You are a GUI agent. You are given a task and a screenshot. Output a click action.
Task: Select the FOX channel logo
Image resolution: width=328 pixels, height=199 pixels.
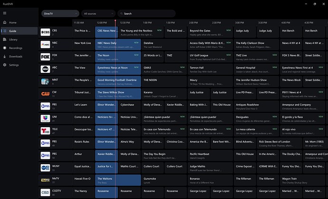pyautogui.click(x=45, y=57)
